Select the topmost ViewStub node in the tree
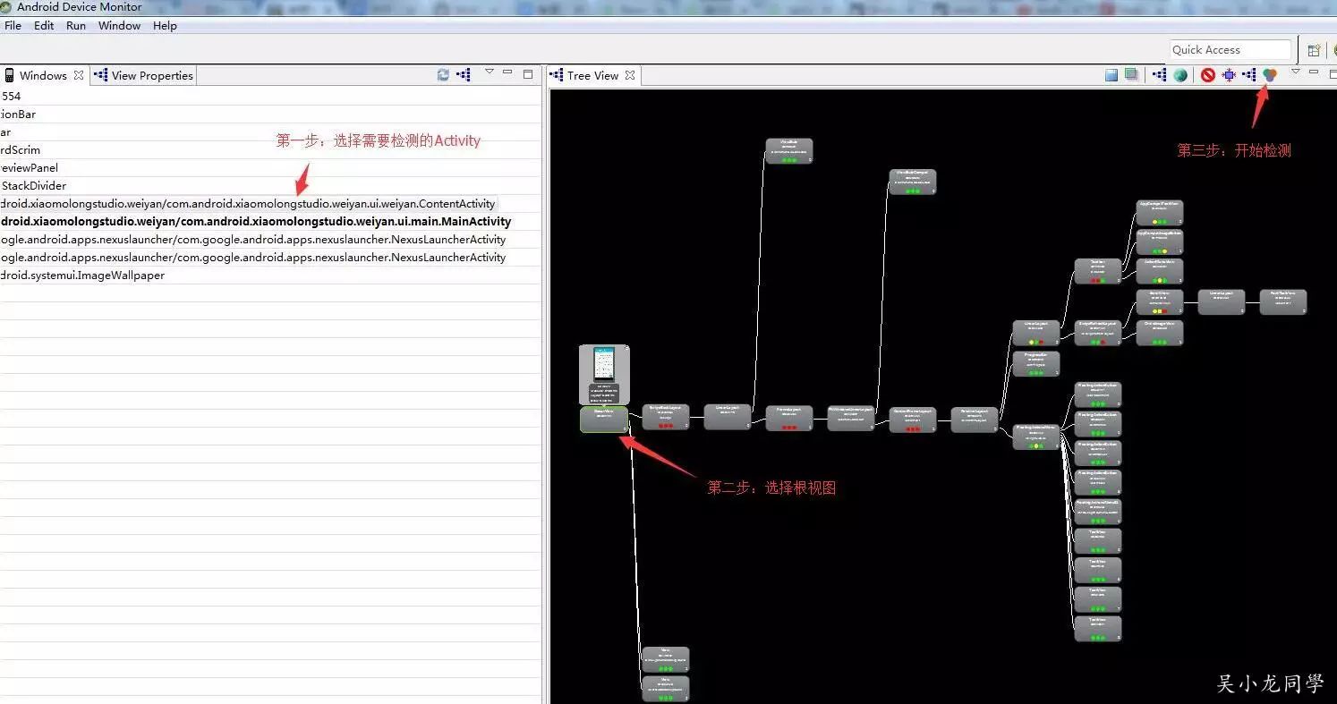Image resolution: width=1337 pixels, height=704 pixels. point(789,151)
